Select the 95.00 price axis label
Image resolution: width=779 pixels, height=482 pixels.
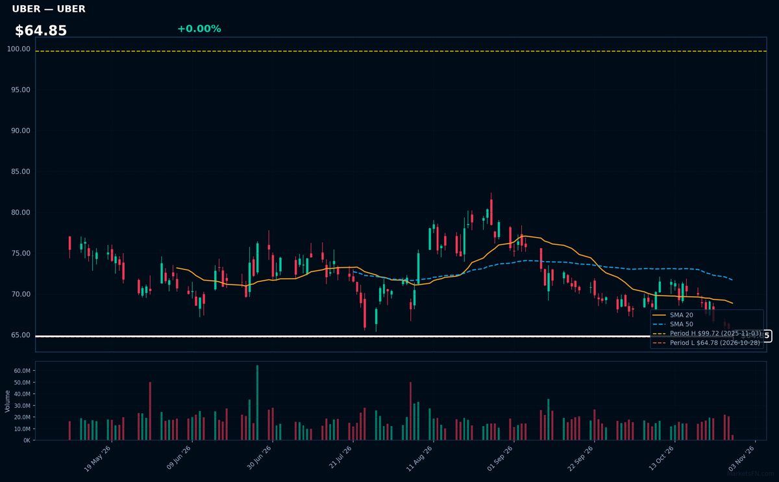tap(21, 90)
